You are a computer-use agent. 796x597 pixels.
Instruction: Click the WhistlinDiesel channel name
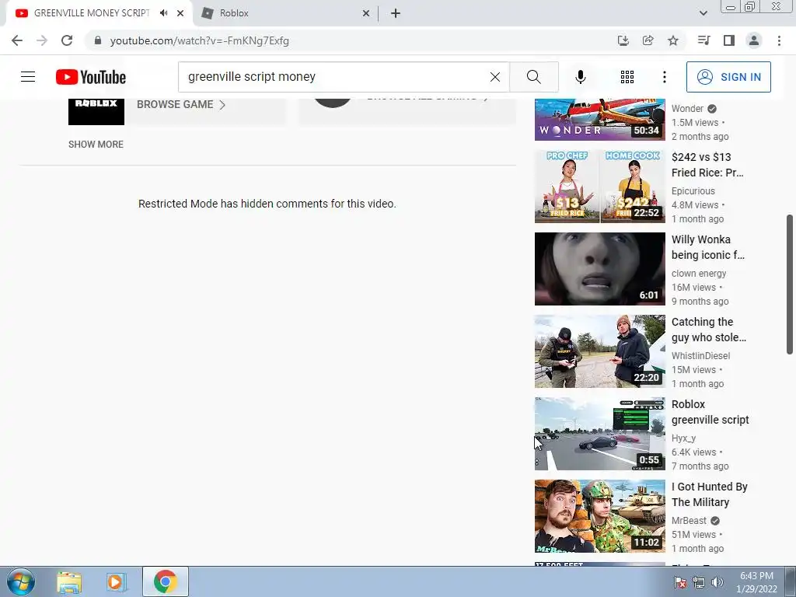[700, 356]
